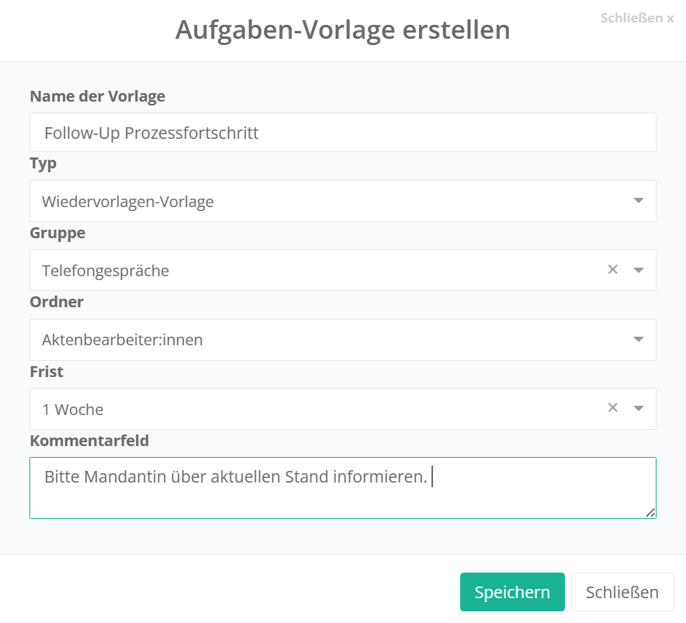The image size is (686, 623).
Task: Click the Name der Vorlage label
Action: (x=97, y=96)
